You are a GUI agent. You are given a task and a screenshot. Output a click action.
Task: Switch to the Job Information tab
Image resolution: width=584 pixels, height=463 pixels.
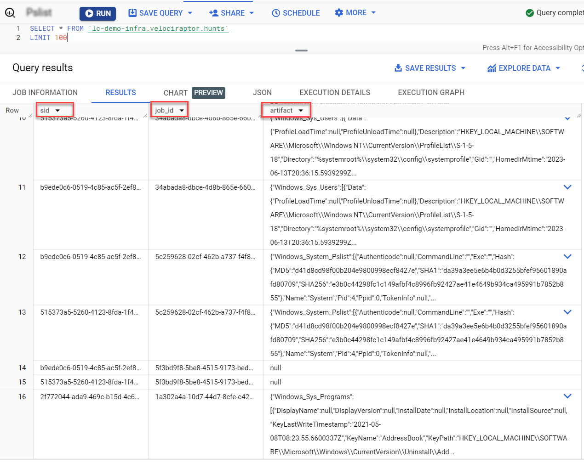click(45, 92)
